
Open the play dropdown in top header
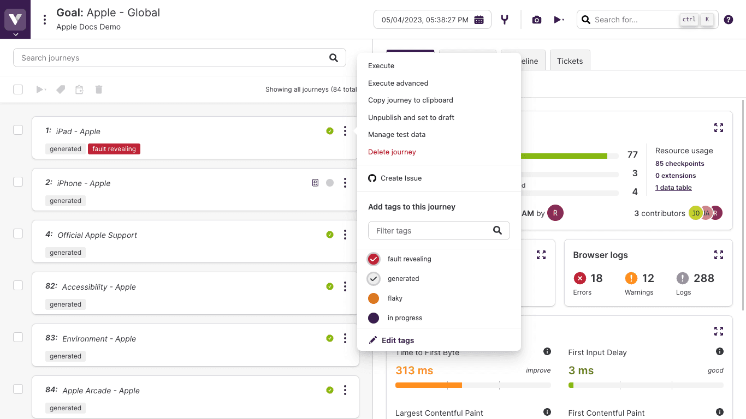(559, 20)
